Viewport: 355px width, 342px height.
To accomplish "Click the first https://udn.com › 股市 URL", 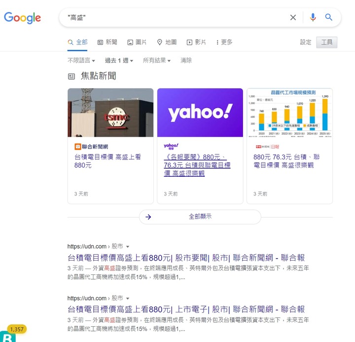I will 95,246.
